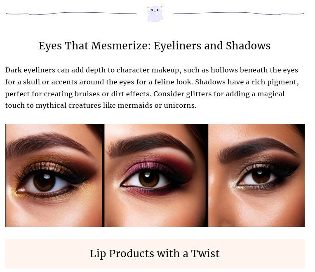Click the Lip Products with a Twist heading
The image size is (315, 272).
pyautogui.click(x=155, y=253)
